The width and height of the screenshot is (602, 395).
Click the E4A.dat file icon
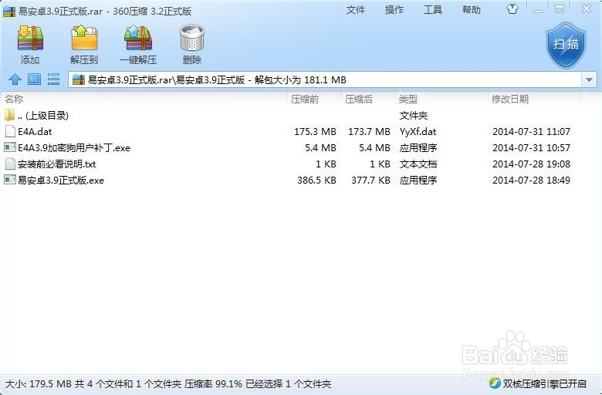coord(10,131)
